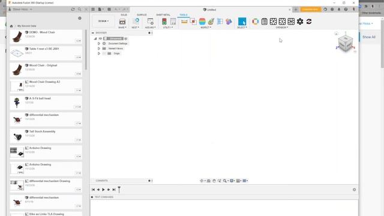Open the Scripts and Add-Ins icon
Viewport: 384px width, 216px height.
(150, 22)
